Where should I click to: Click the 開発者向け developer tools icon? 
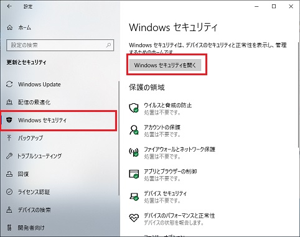click(9, 228)
